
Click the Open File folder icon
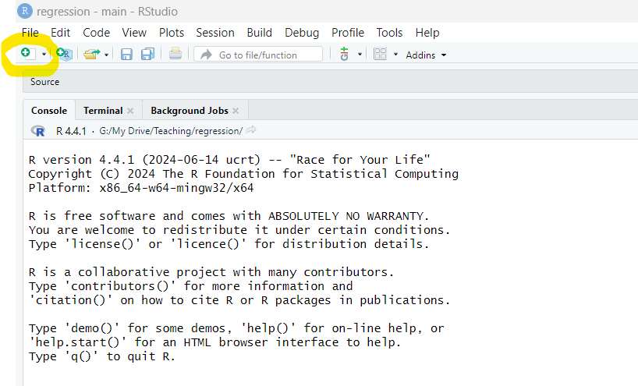tap(92, 54)
